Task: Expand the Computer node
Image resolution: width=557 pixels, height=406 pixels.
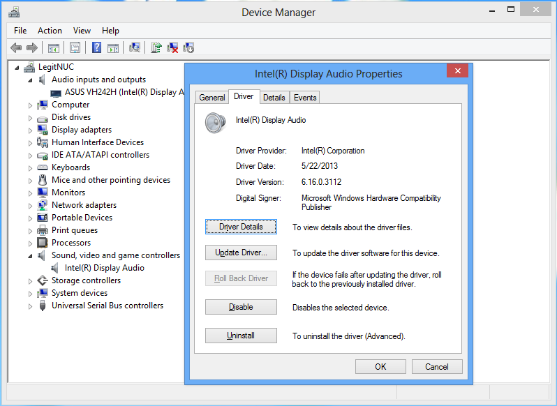Action: pyautogui.click(x=30, y=105)
